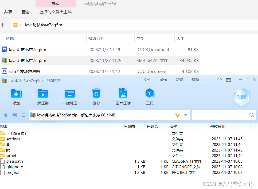
Task: Click the Explorer back navigation arrow
Action: point(3,25)
